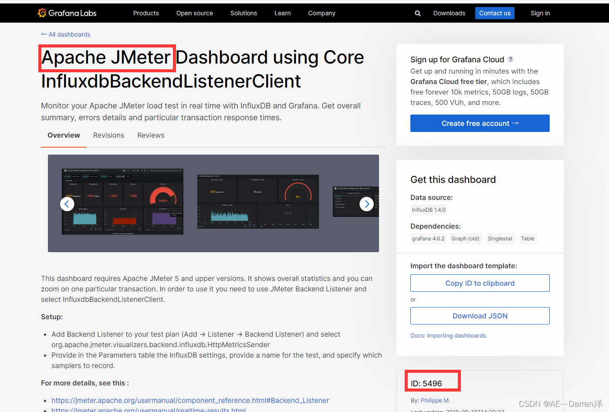Copy the dashboard ID to clipboard

480,283
